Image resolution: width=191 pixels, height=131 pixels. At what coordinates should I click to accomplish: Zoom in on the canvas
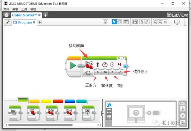tap(161, 22)
